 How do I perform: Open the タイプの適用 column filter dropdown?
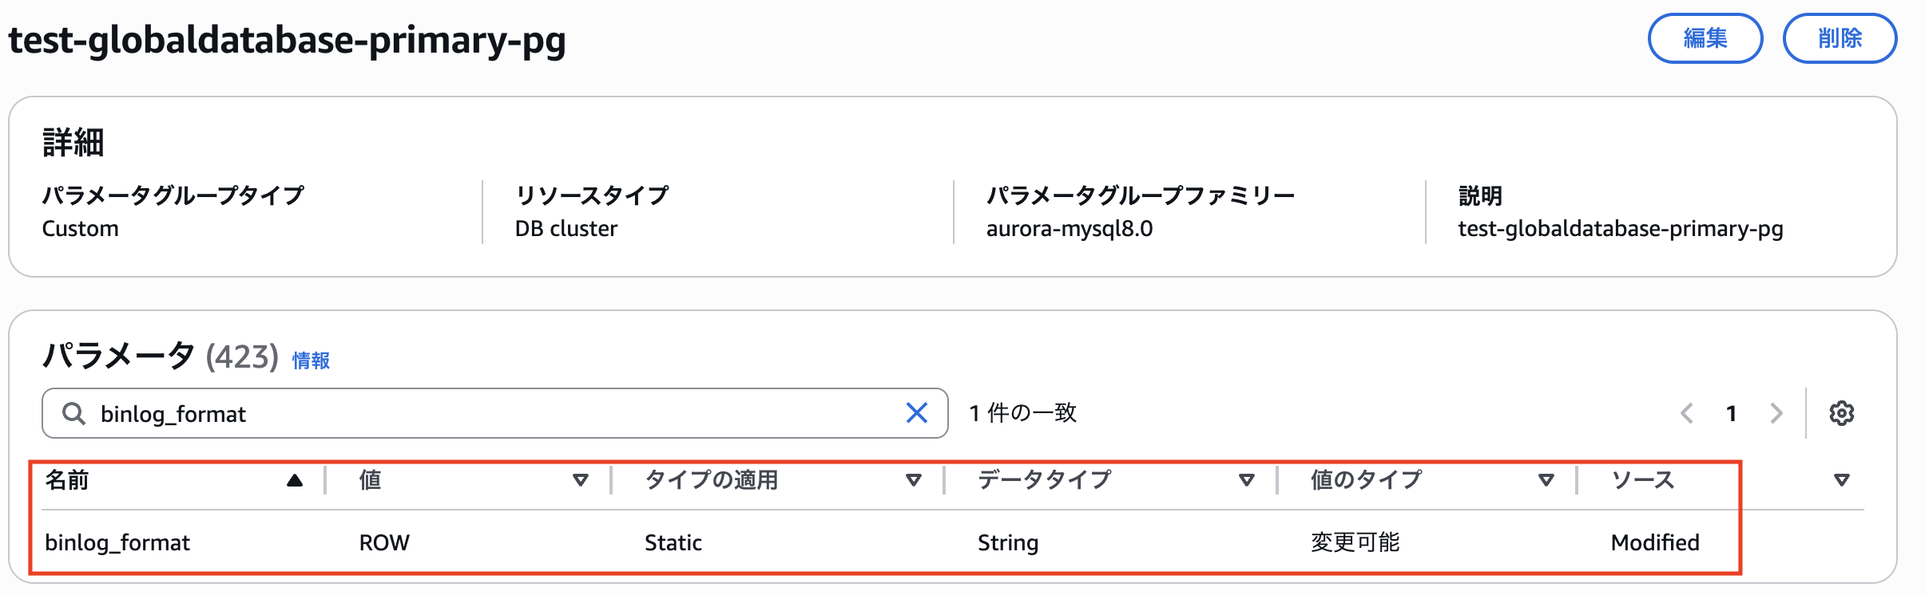tap(913, 479)
